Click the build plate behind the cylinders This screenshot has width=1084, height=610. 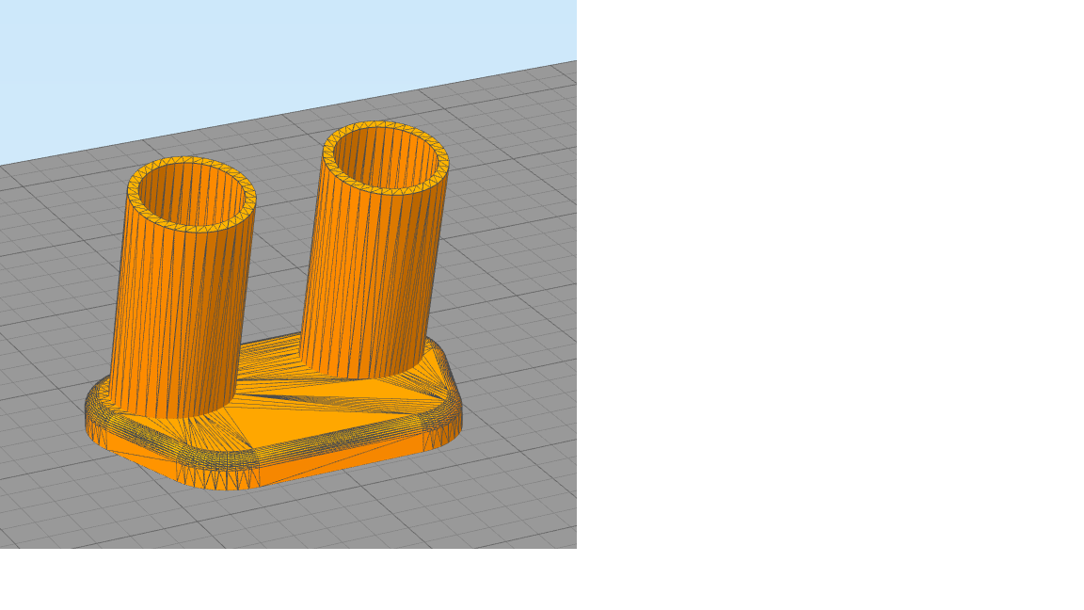(282, 141)
